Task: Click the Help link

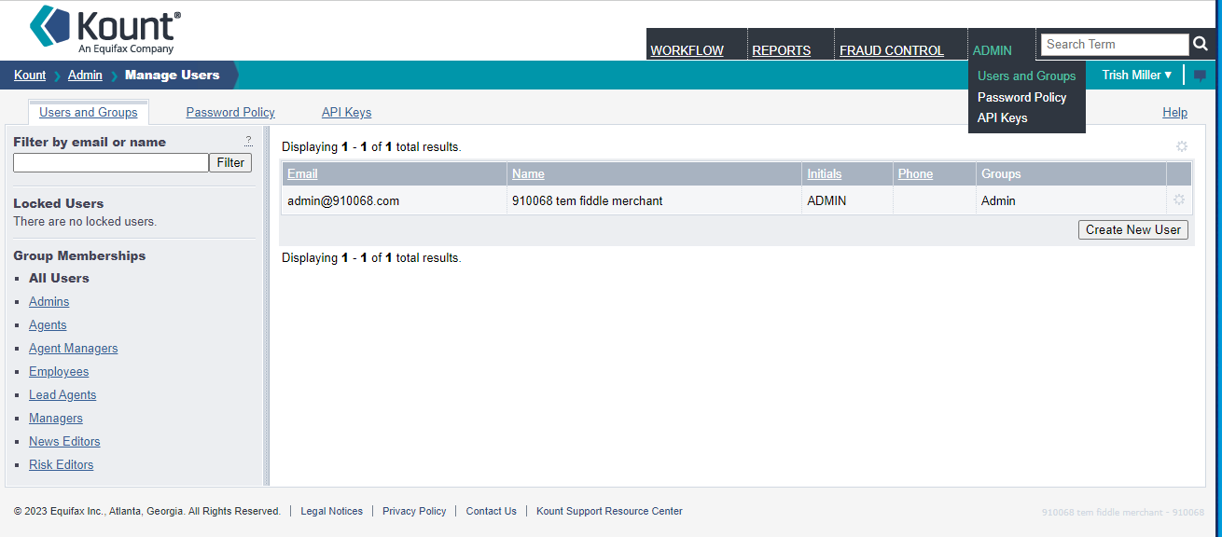Action: tap(1175, 112)
